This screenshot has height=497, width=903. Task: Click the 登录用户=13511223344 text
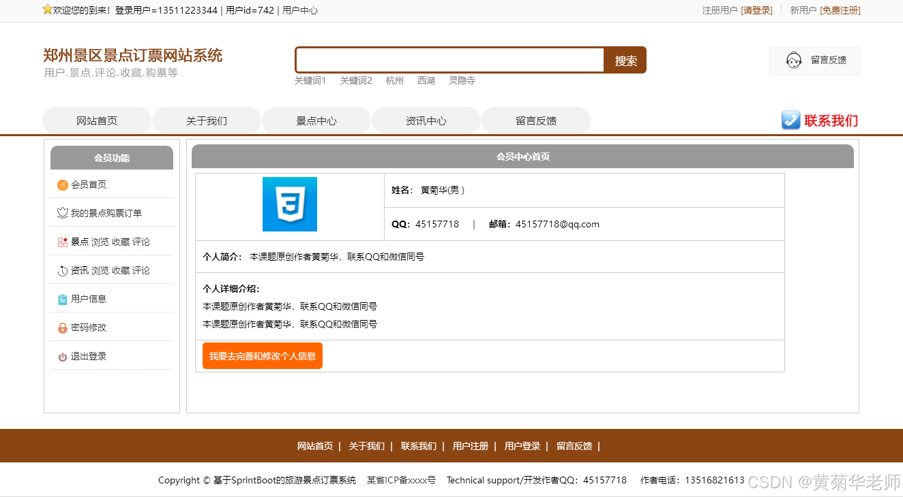[166, 10]
